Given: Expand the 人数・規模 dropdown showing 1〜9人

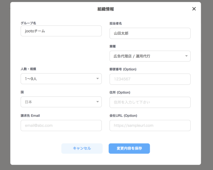Looking at the screenshot, I should (x=58, y=79).
